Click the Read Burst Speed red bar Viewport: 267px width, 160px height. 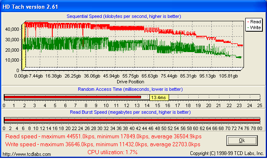[x=132, y=120]
